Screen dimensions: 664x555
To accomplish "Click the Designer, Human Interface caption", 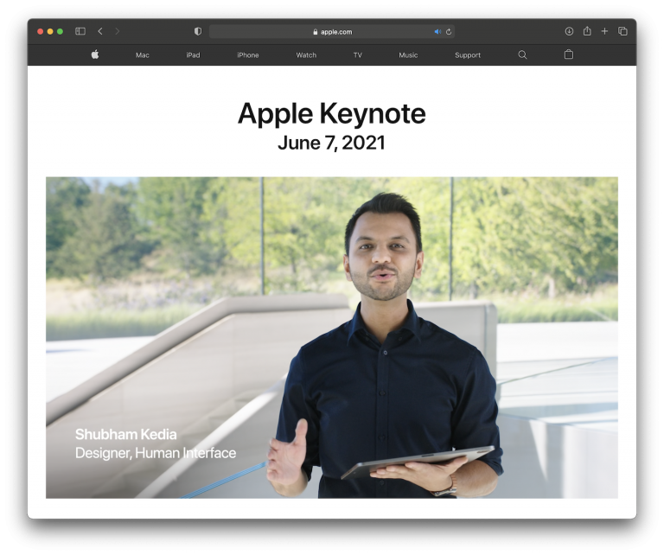I will (x=156, y=453).
